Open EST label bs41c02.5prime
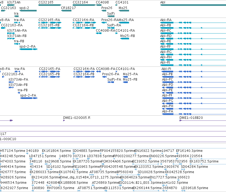The height and width of the screenshot is (192, 226). coord(175,183)
